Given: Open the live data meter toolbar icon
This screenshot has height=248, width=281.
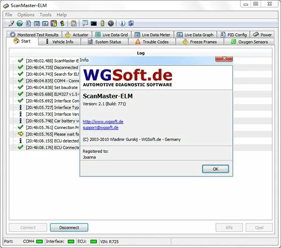Looking at the screenshot, I should pos(37,24).
